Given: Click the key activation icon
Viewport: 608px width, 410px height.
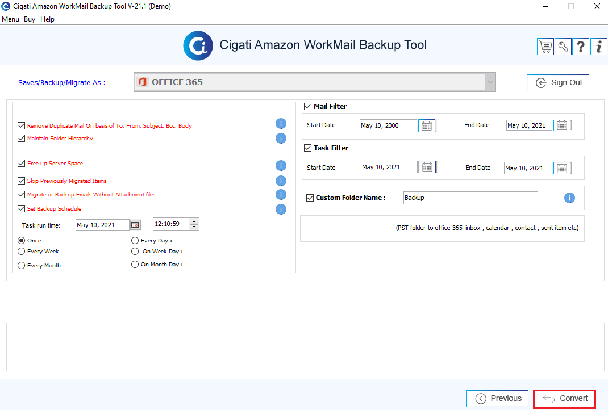Looking at the screenshot, I should [x=563, y=47].
